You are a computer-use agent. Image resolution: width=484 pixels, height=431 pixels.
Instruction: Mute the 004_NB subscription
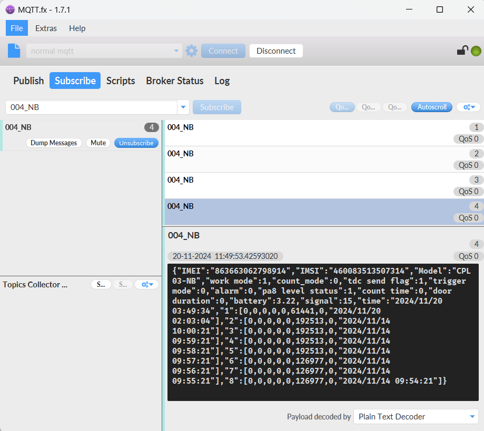point(98,143)
